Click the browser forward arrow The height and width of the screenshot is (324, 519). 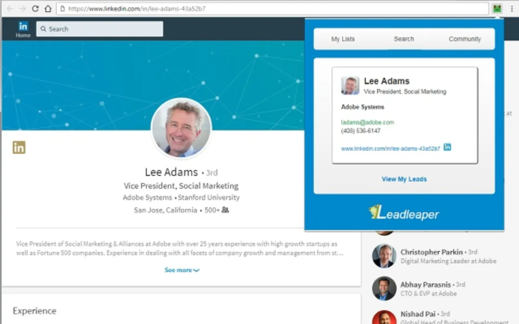coord(22,9)
